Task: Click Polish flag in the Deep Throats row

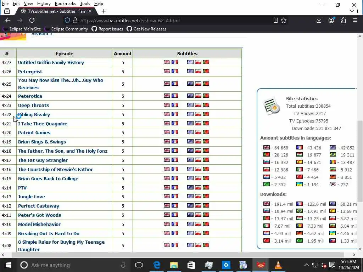Action: 198,105
